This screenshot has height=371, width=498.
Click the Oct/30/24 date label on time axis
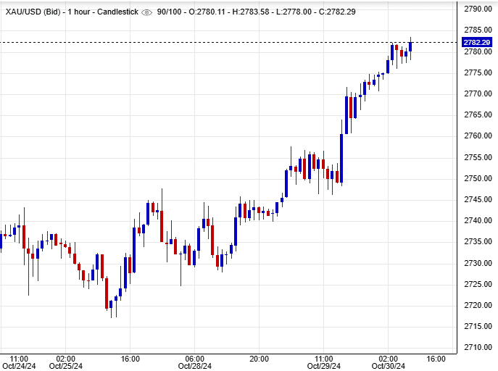coord(389,366)
